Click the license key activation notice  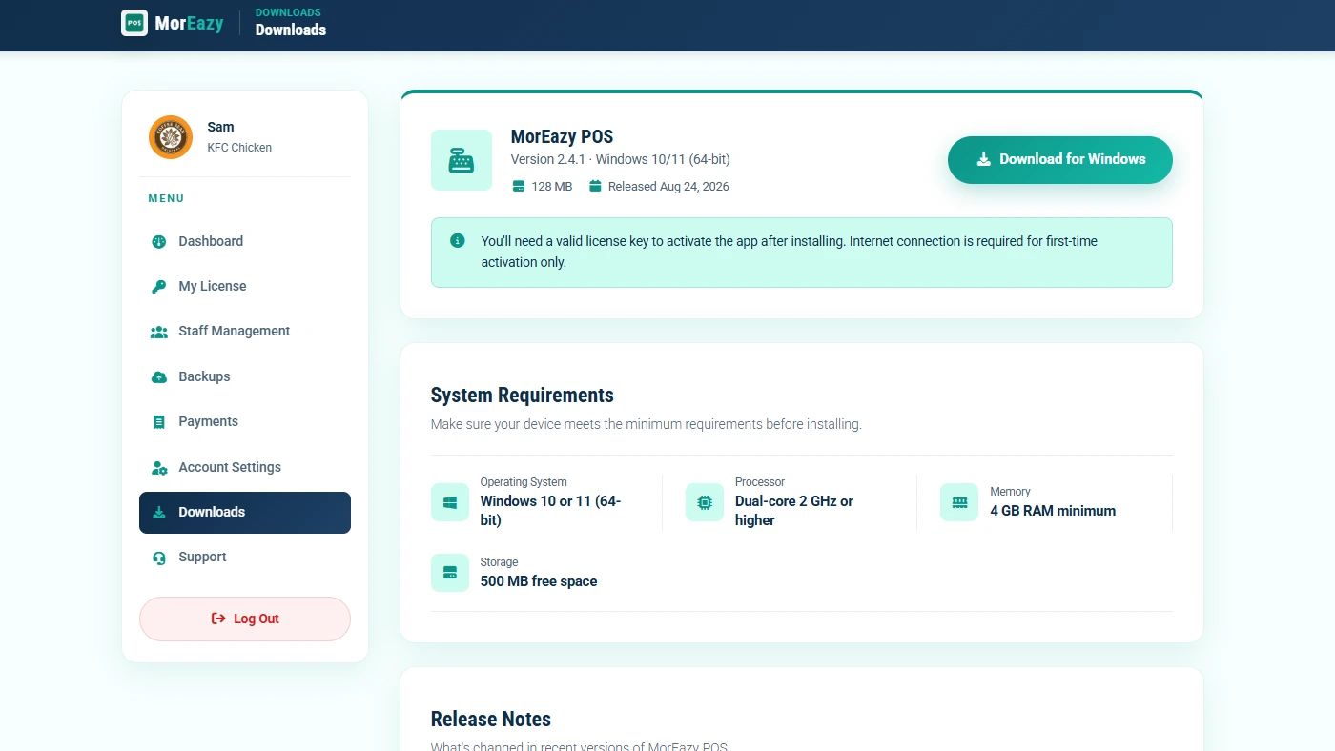(802, 253)
